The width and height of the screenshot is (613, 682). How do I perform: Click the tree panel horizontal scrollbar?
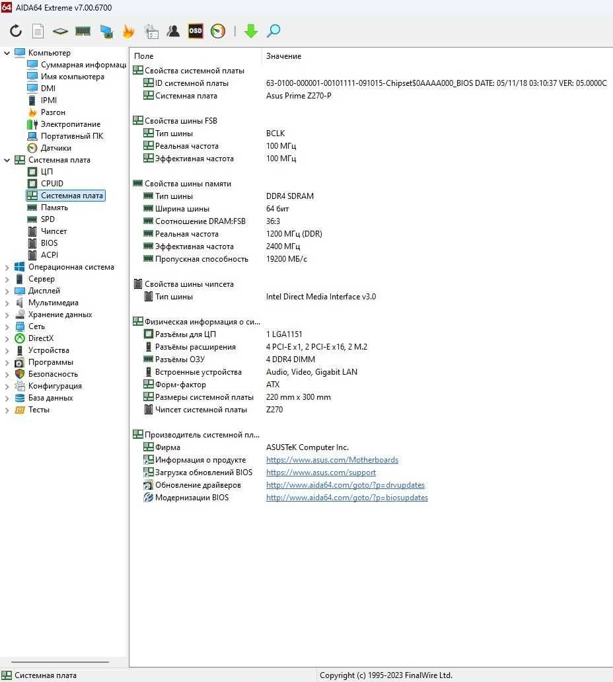[60, 662]
